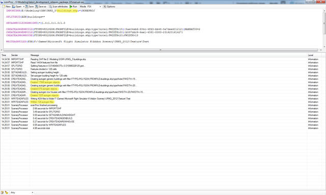Select log row 'Setting autogen building heigth'

coord(163,73)
